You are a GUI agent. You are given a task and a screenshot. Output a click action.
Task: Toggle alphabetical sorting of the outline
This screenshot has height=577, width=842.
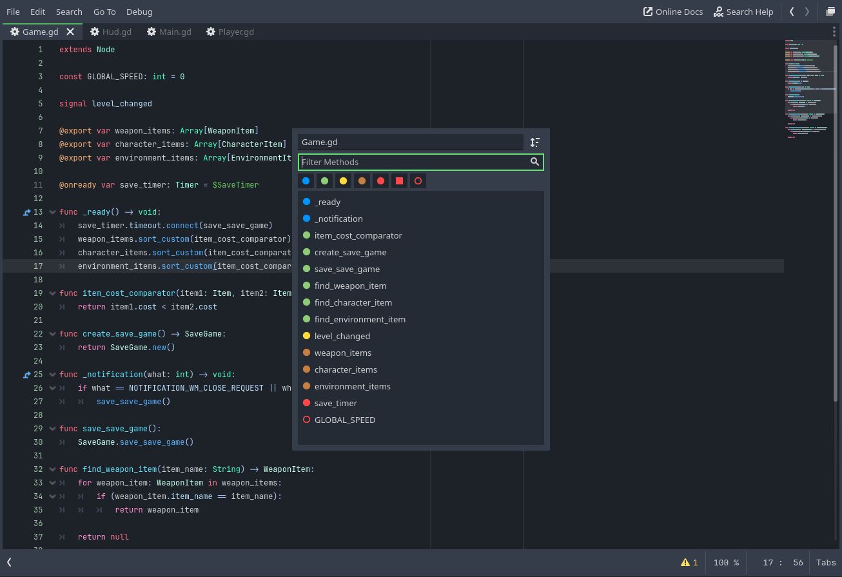coord(535,142)
